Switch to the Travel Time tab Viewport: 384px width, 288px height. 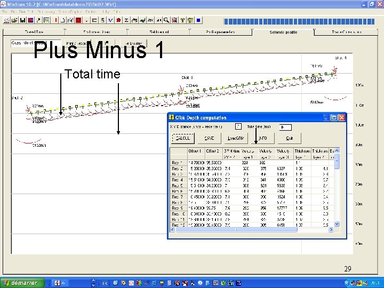[x=34, y=32]
